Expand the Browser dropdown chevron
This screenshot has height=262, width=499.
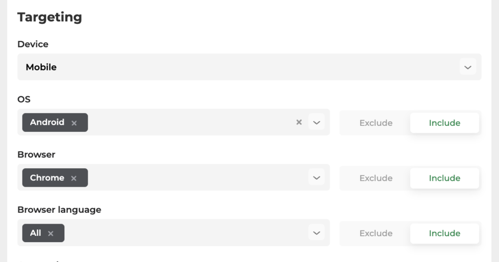pyautogui.click(x=316, y=177)
